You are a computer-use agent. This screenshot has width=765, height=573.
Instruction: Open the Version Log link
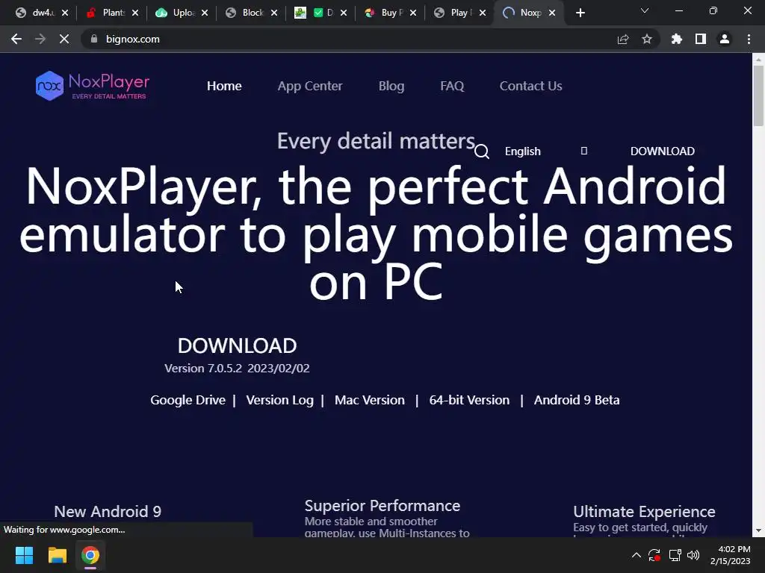pyautogui.click(x=279, y=400)
